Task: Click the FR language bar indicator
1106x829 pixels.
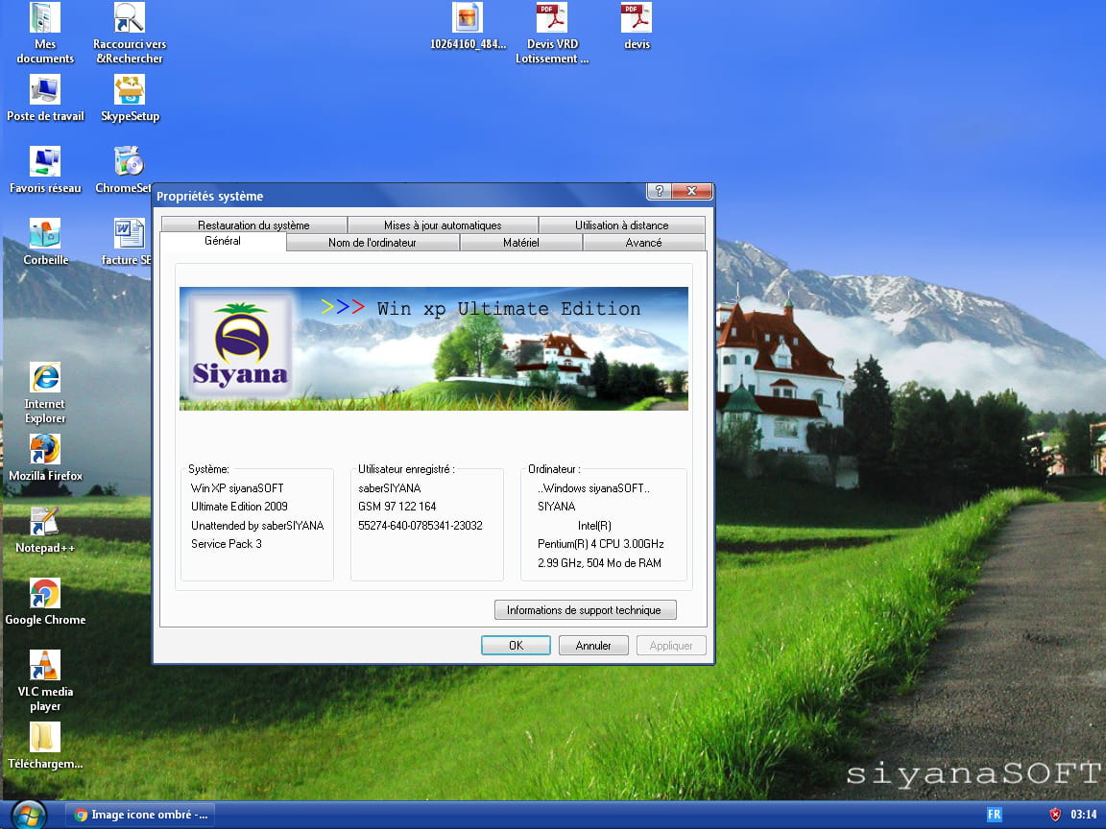Action: click(x=994, y=815)
